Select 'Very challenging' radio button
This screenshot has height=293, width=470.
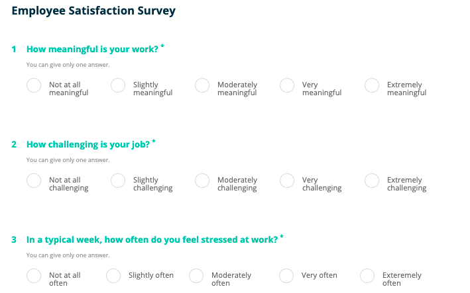(287, 181)
